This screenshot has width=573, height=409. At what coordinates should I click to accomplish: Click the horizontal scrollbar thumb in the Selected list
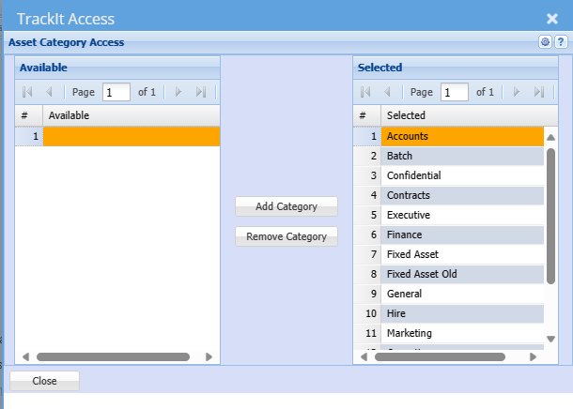click(440, 356)
